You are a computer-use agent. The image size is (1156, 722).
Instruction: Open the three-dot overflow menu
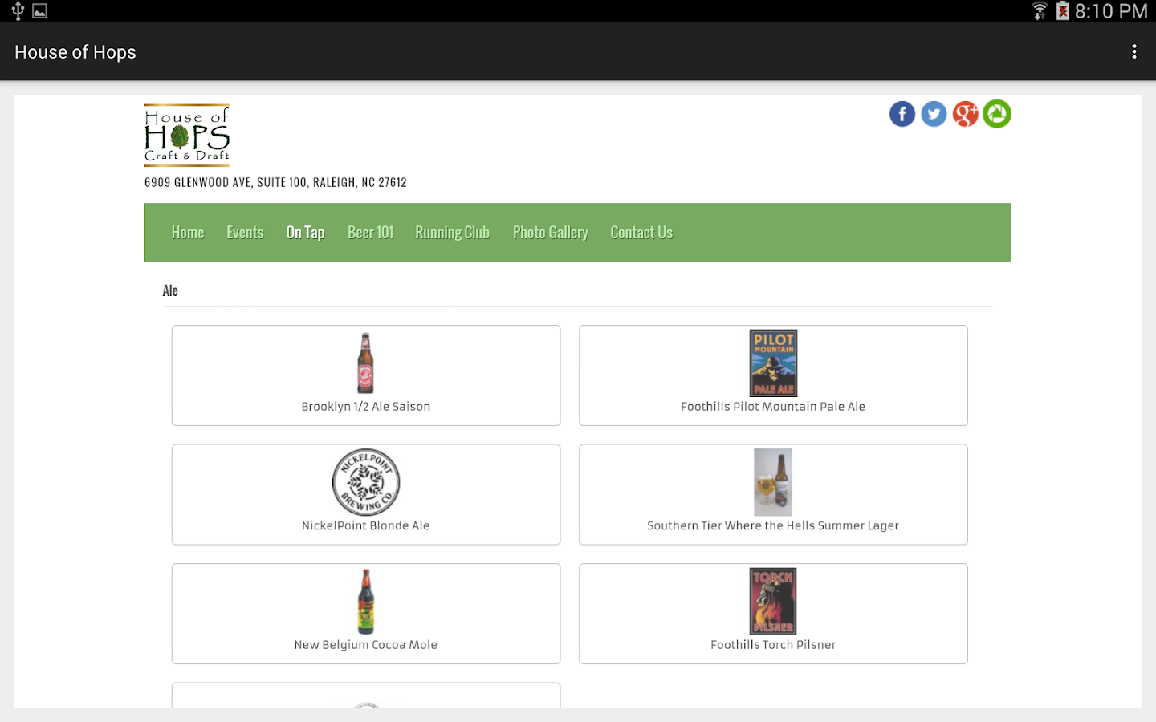[1134, 52]
